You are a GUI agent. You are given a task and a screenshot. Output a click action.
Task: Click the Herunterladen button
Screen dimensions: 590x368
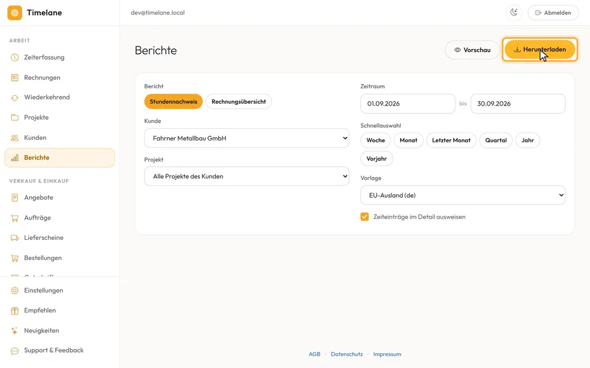540,50
